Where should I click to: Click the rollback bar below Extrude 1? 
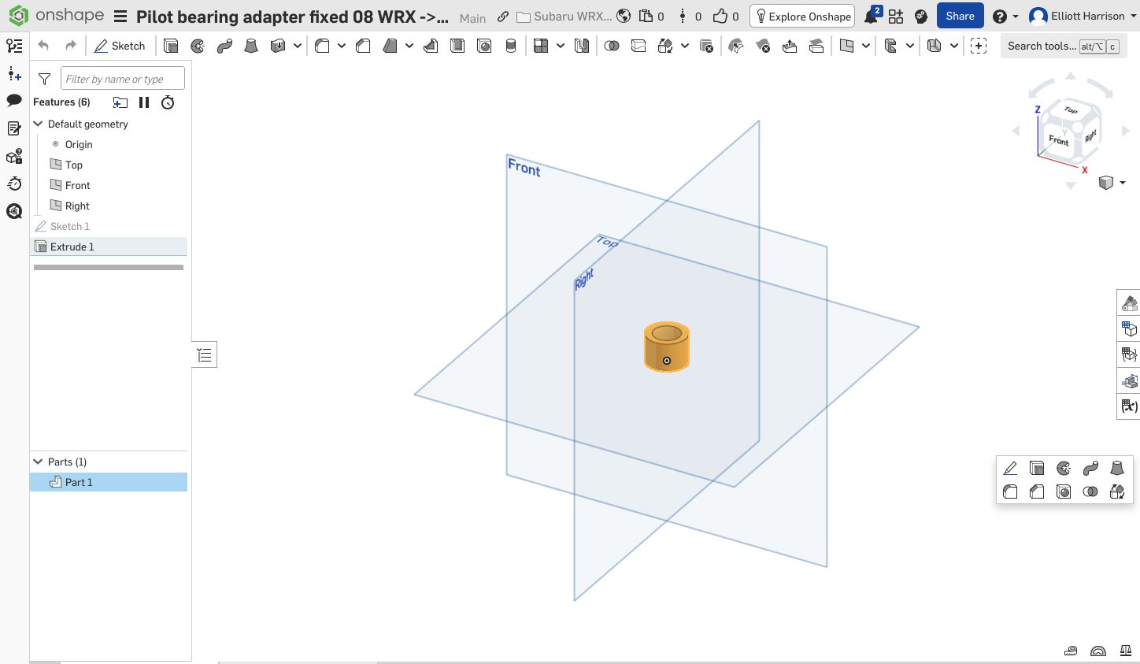click(109, 268)
